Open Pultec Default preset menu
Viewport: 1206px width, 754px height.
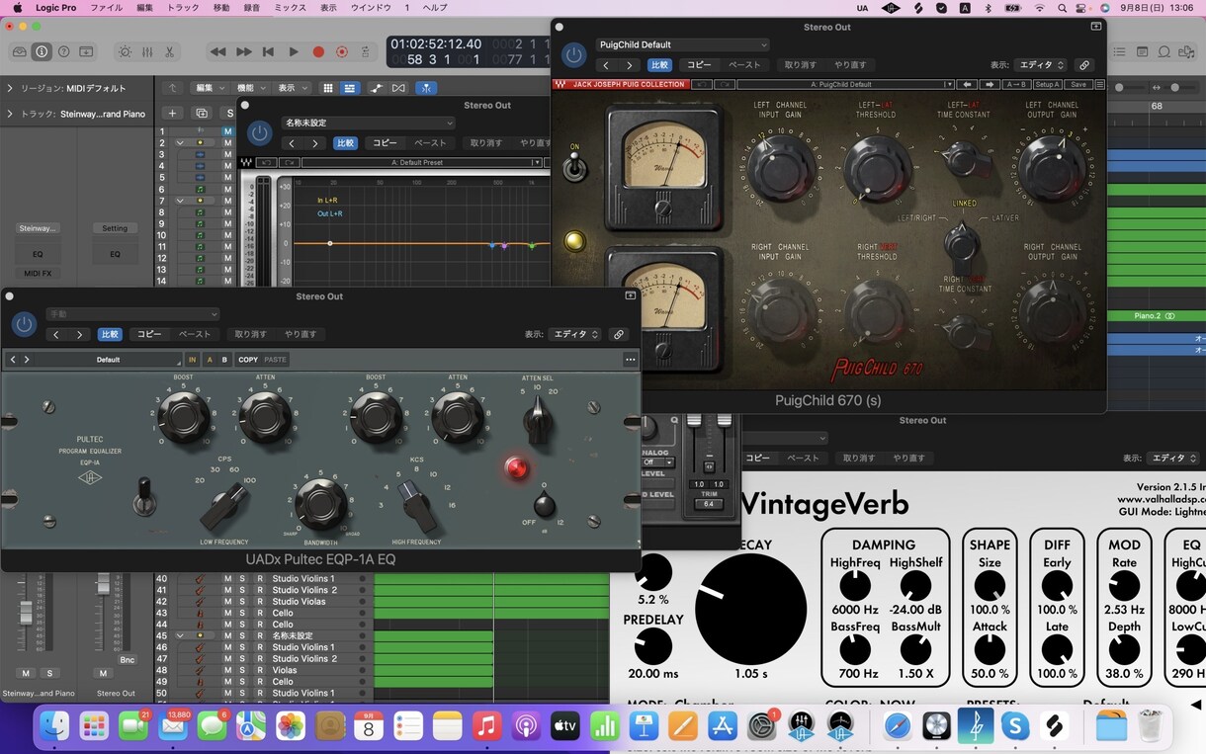[x=108, y=360]
